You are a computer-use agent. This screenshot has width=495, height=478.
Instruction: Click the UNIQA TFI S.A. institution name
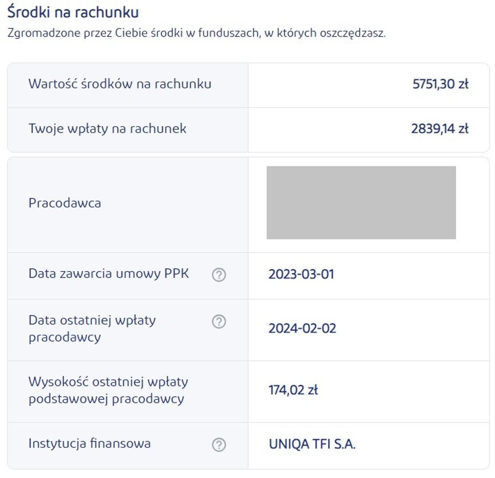312,445
